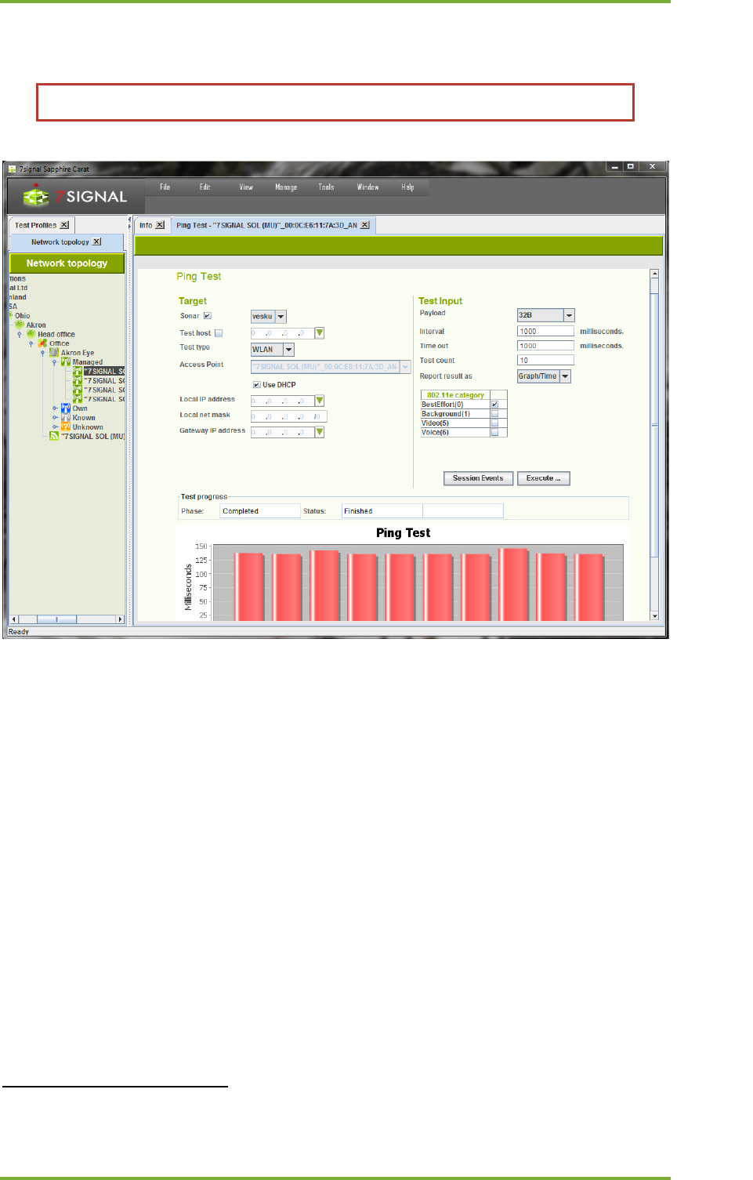Click the green arrow next to Local IP address

(320, 401)
